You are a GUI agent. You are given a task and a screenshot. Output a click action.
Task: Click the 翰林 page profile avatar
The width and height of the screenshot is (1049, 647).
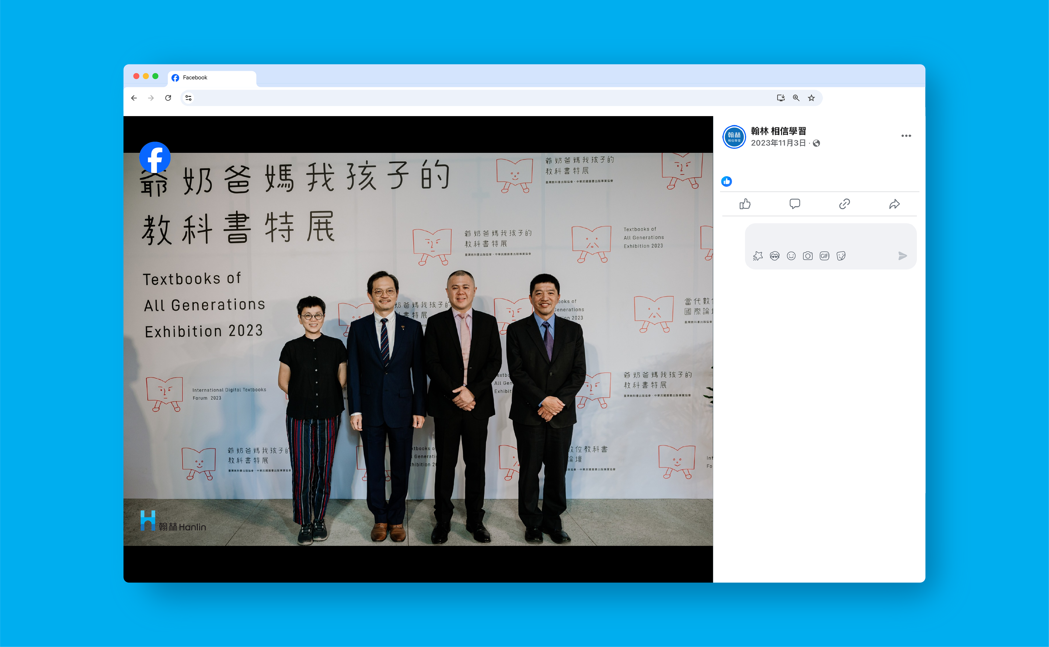click(734, 137)
